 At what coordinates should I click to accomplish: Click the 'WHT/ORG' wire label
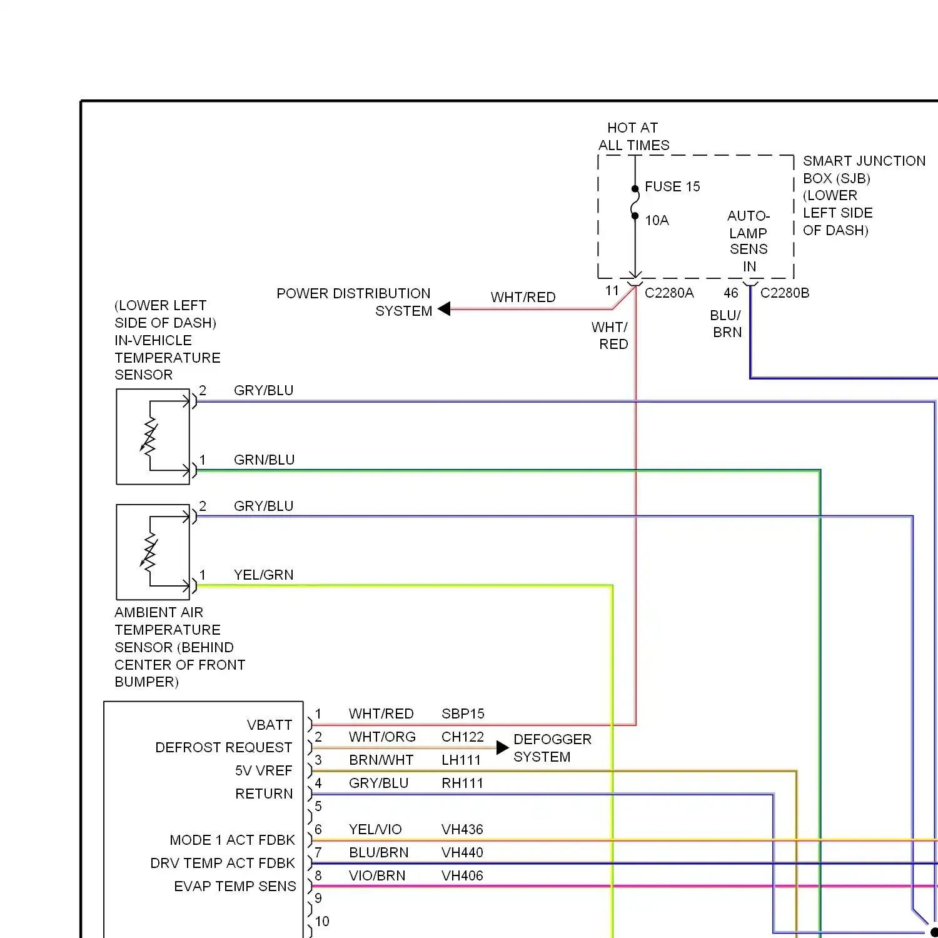coord(383,737)
